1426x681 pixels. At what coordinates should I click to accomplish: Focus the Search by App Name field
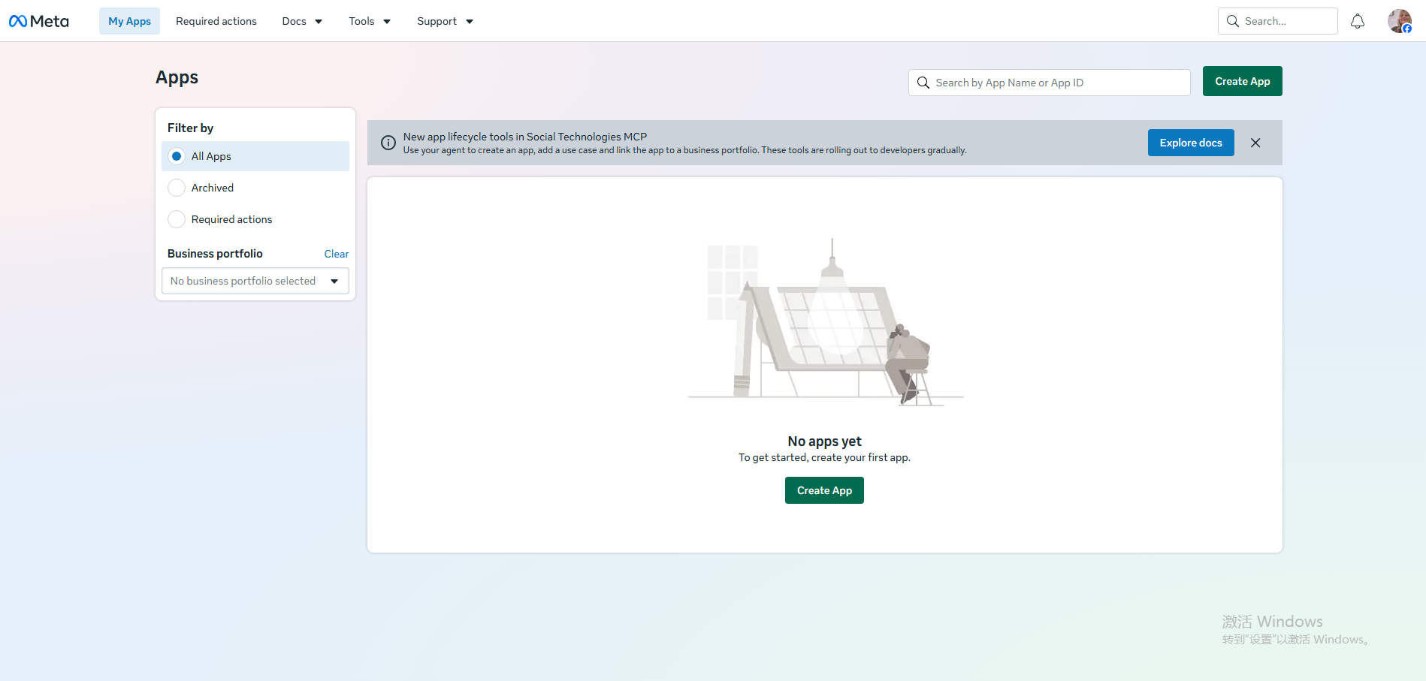pyautogui.click(x=1049, y=83)
